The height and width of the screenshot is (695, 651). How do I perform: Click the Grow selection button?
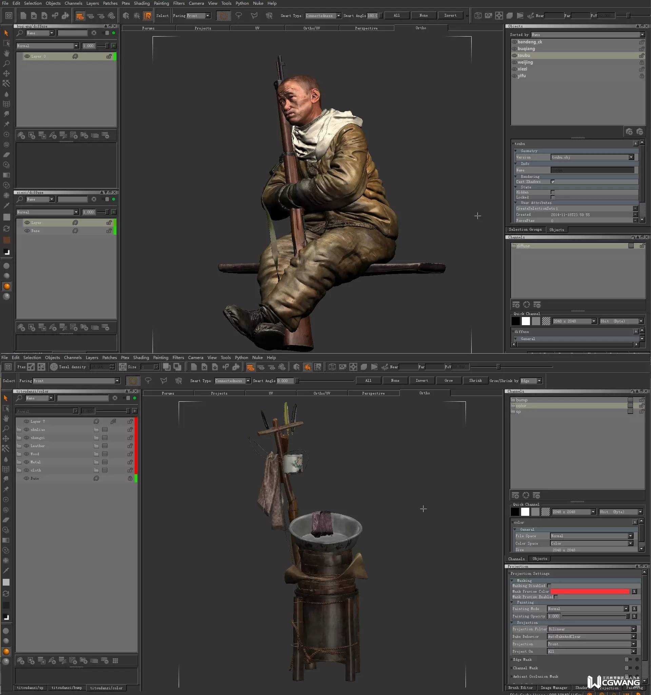coord(448,380)
